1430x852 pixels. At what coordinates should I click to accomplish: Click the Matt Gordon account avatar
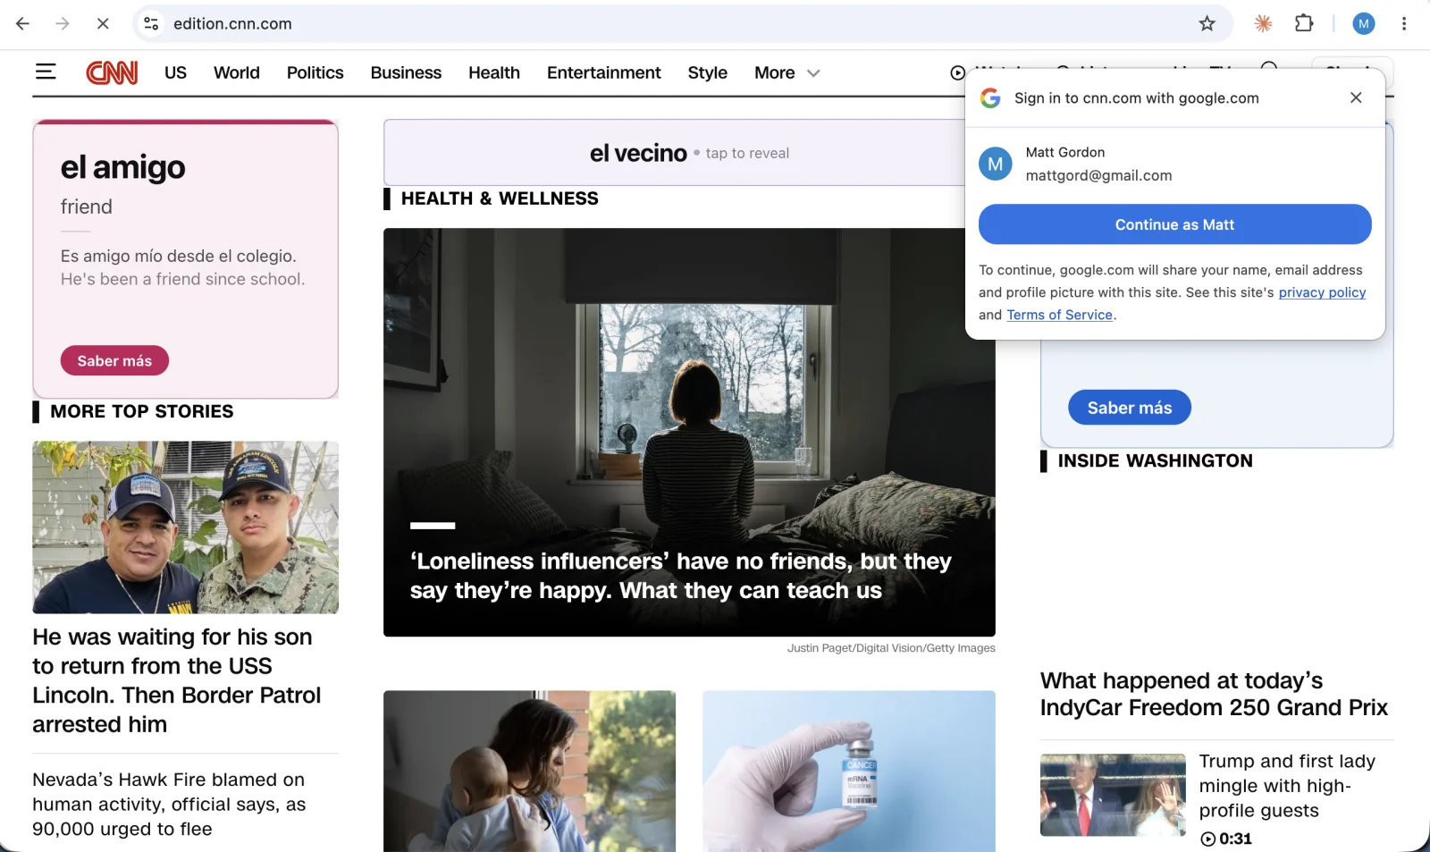(x=996, y=164)
